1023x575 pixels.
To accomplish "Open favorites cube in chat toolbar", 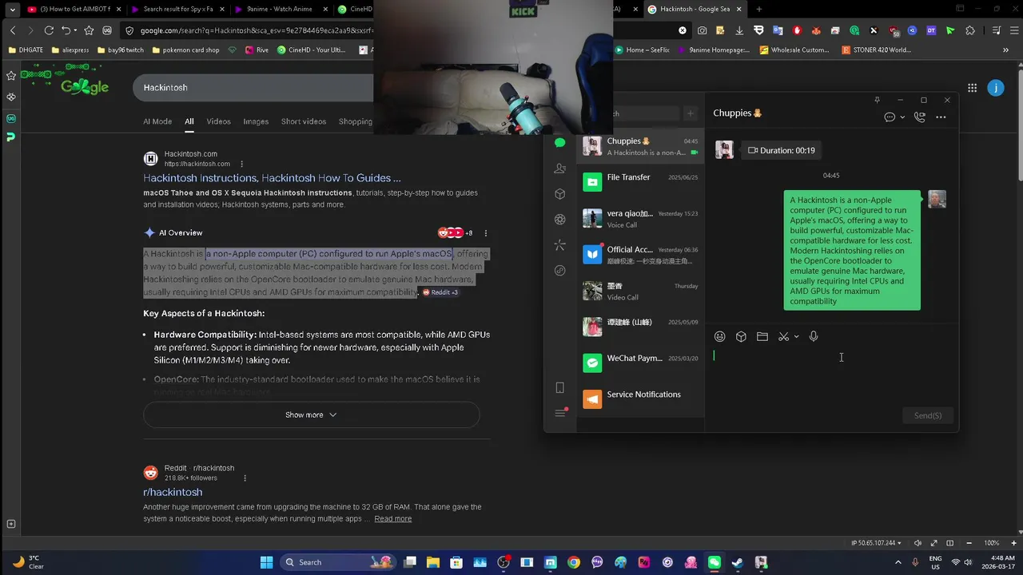I will tap(741, 336).
